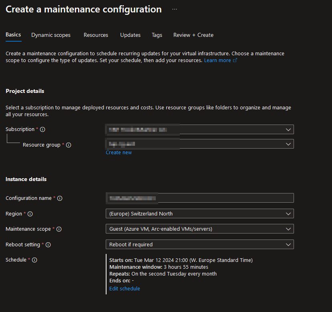The width and height of the screenshot is (332, 312).
Task: Switch to the Dynamic scopes tab
Action: click(x=51, y=35)
